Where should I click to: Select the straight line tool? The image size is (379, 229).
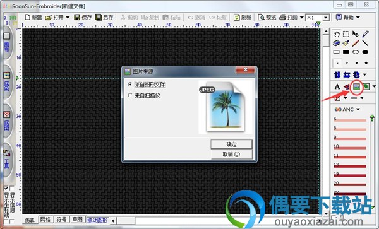365,43
